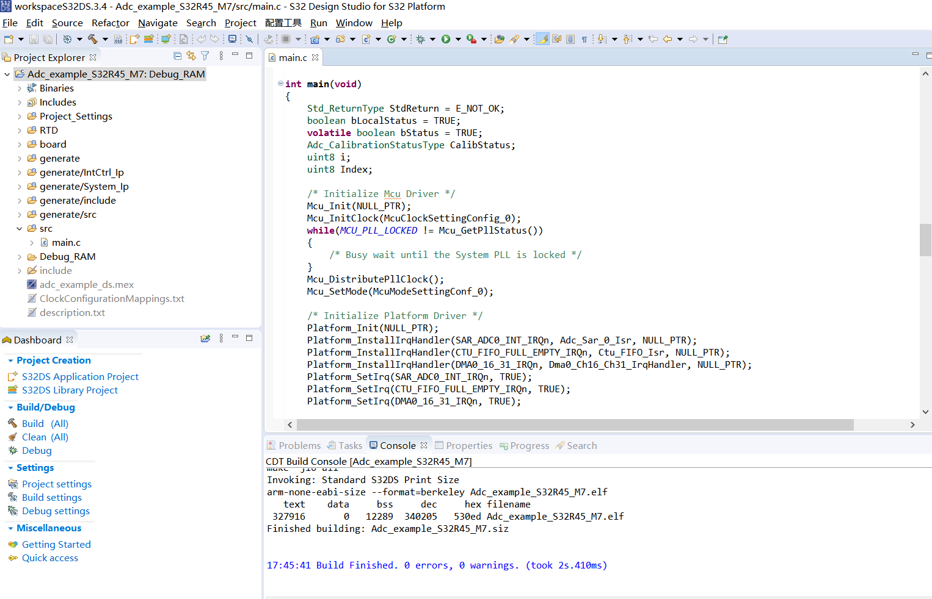932x599 pixels.
Task: Expand the RTD folder node
Action: [x=20, y=131]
